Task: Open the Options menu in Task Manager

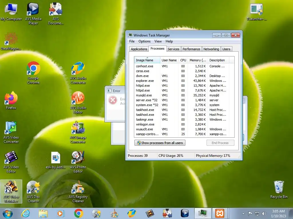Action: point(144,41)
